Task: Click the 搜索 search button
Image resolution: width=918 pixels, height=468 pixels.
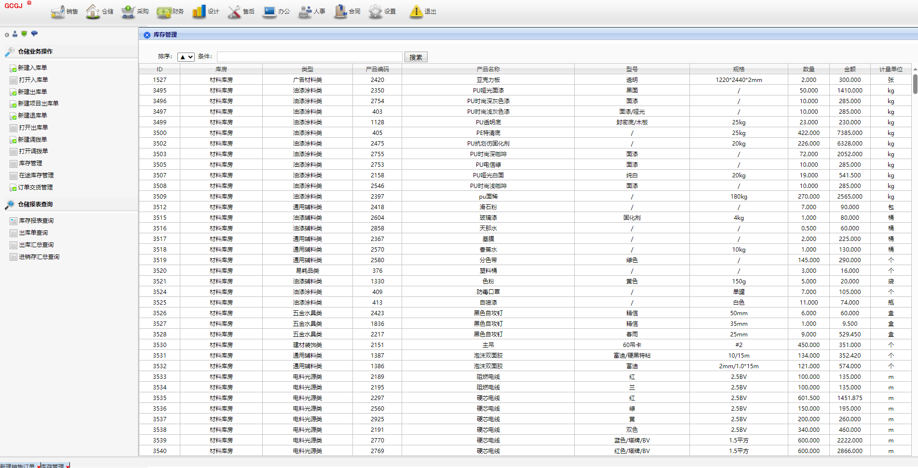Action: [x=416, y=57]
